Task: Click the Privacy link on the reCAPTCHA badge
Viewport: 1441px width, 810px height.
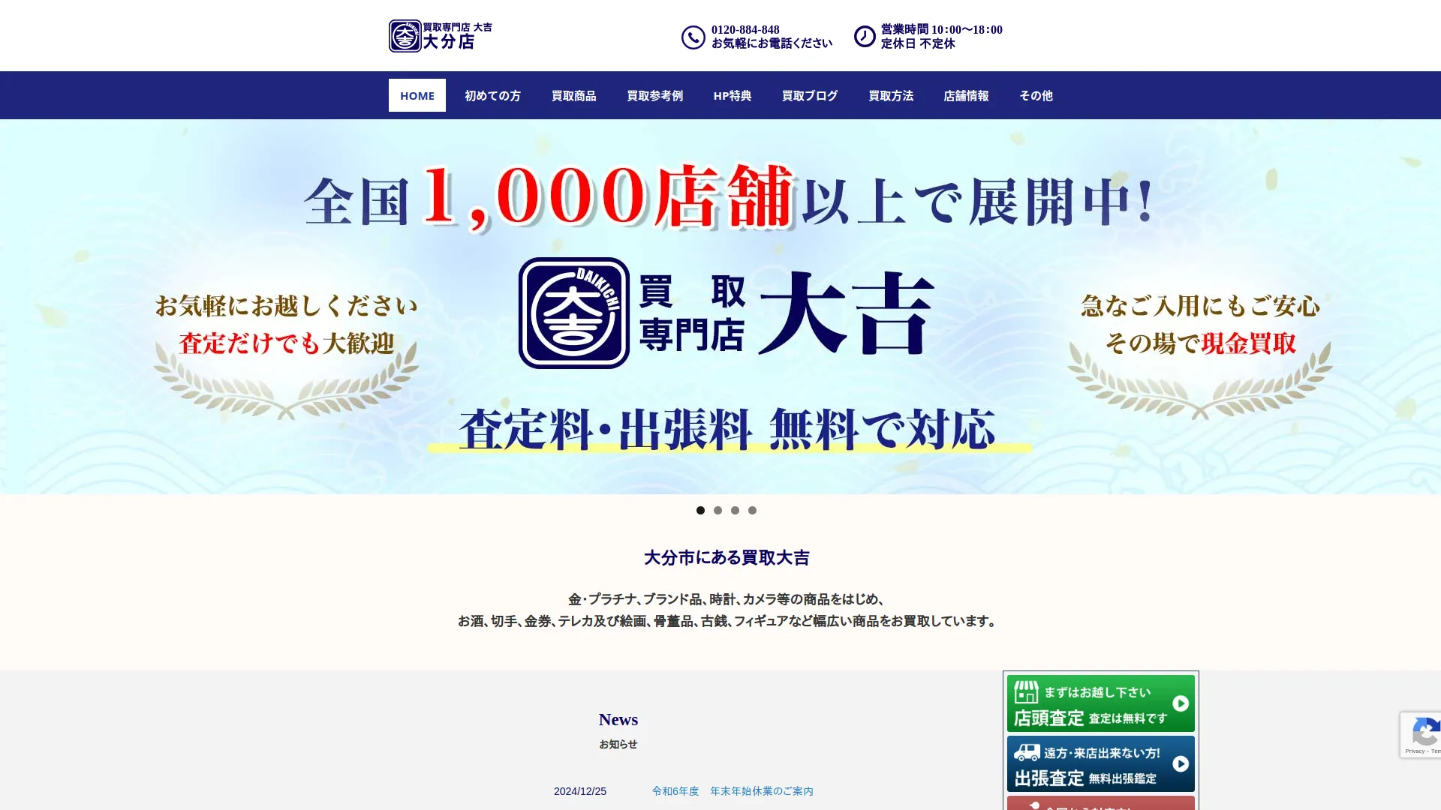Action: pos(1415,751)
